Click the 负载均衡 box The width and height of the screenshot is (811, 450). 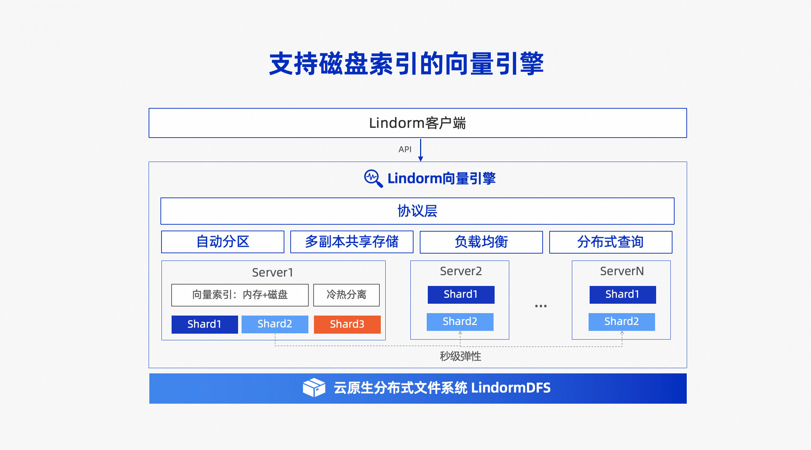(x=481, y=242)
